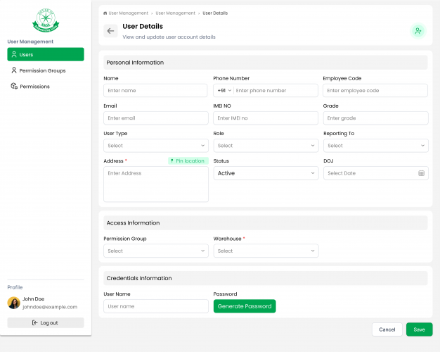Open the User Type dropdown
The image size is (440, 352).
156,146
